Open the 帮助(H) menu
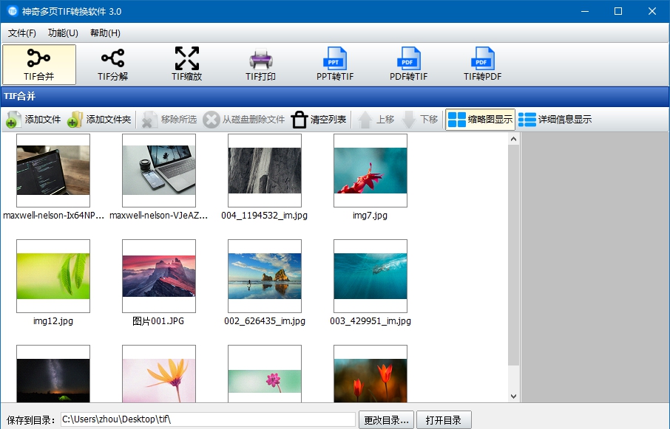The height and width of the screenshot is (429, 670). coord(105,32)
